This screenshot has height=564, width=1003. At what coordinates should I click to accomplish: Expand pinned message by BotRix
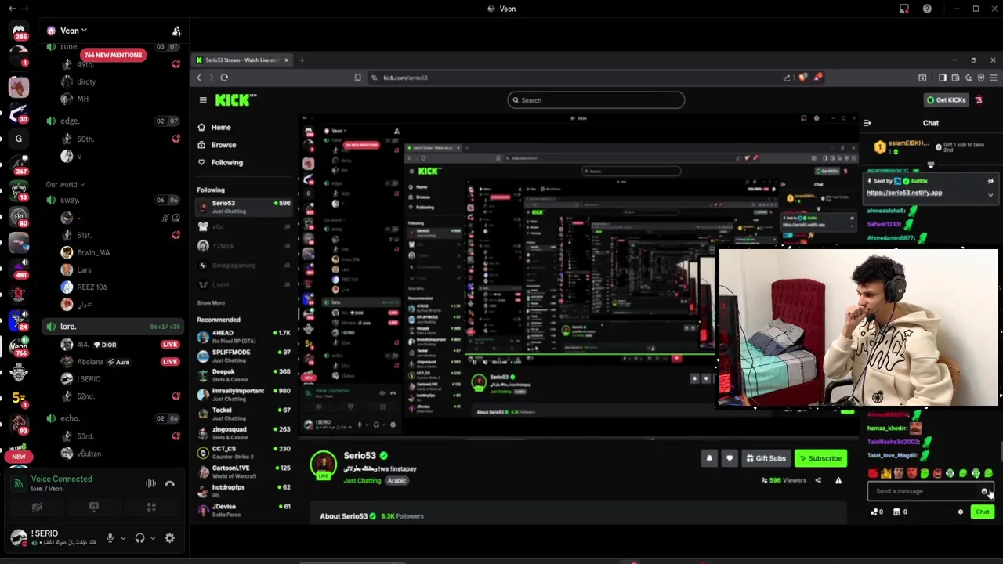(x=990, y=194)
